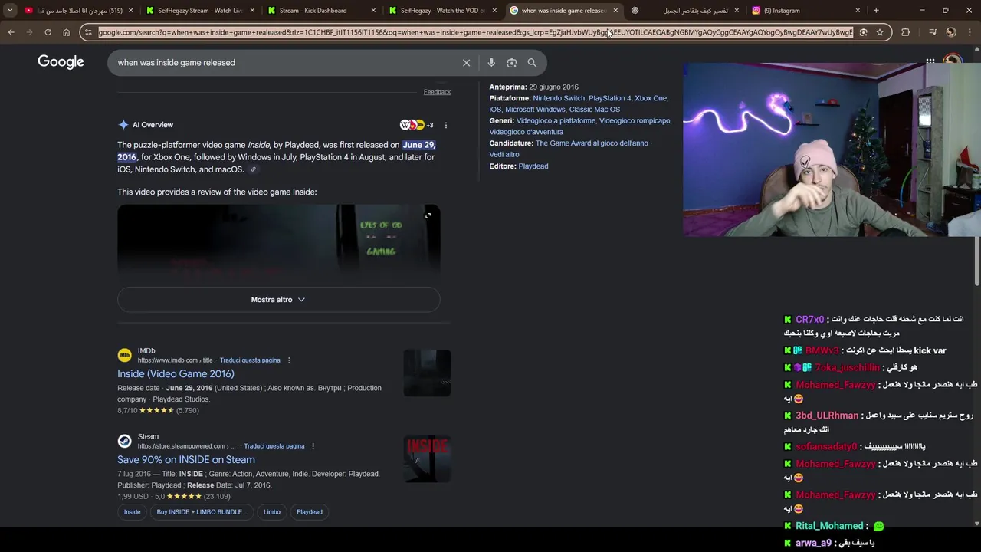981x552 pixels.
Task: Open the Nintendo Switch platform link
Action: point(559,98)
